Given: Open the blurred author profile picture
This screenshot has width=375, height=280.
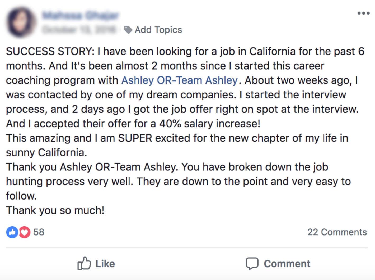Looking at the screenshot, I should 21,22.
